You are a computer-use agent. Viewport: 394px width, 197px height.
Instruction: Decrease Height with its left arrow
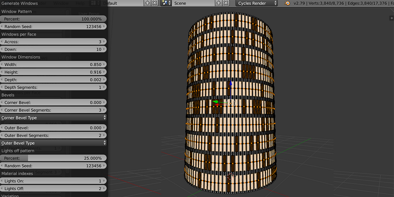pyautogui.click(x=2, y=72)
